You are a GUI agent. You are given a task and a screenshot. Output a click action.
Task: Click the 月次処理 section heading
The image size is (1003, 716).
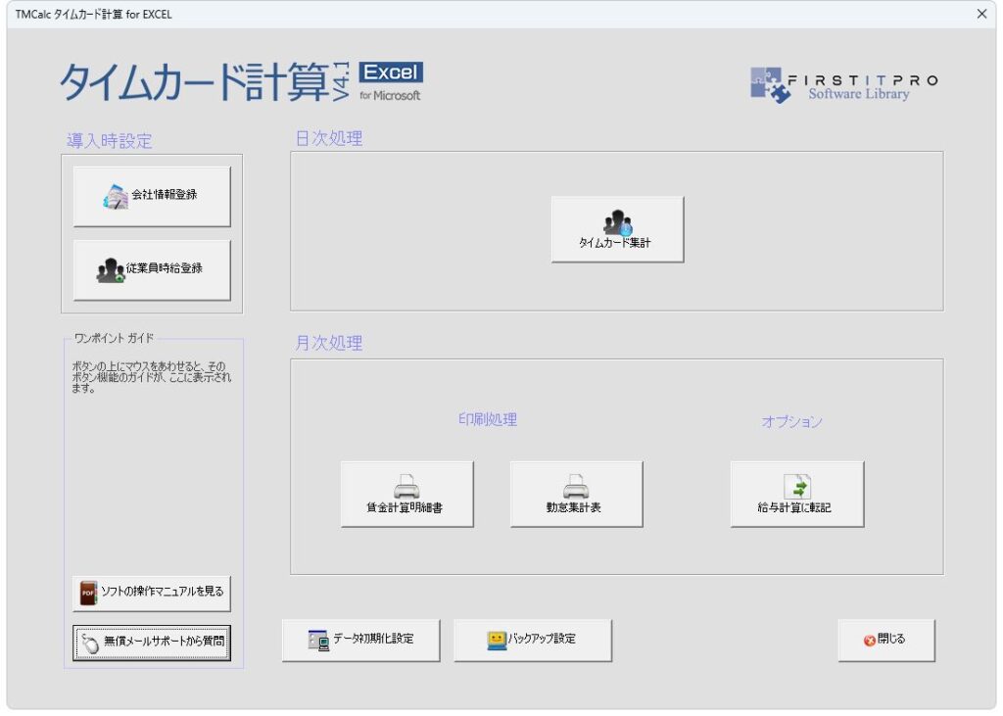click(x=329, y=344)
